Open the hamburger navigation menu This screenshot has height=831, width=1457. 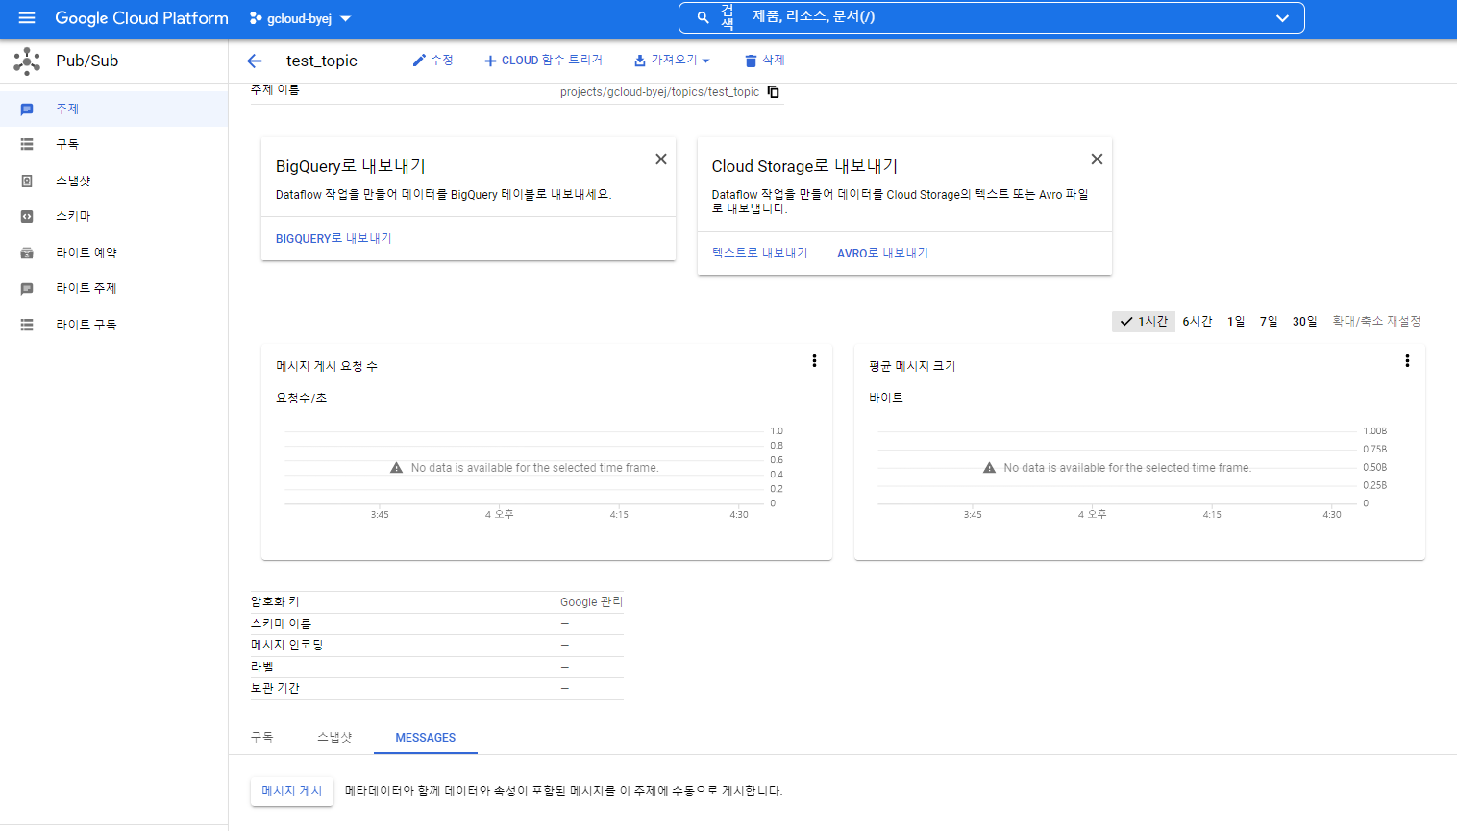[x=27, y=18]
